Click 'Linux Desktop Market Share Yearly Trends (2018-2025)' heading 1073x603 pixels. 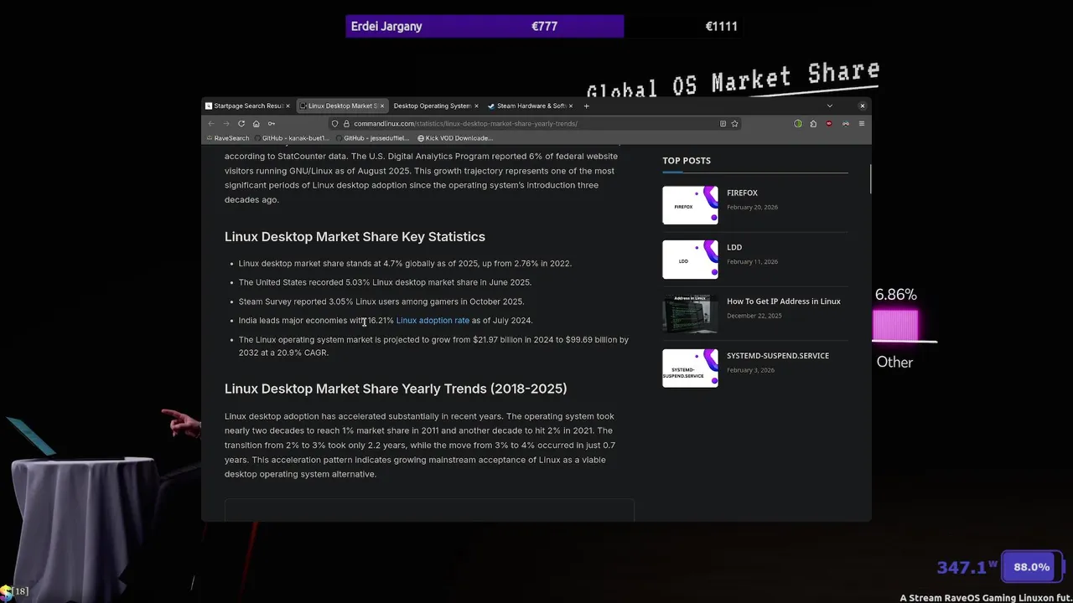point(396,389)
